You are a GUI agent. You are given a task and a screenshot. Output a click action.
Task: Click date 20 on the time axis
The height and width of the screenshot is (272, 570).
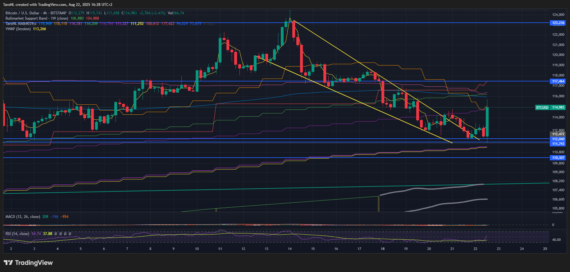[x=429, y=249]
